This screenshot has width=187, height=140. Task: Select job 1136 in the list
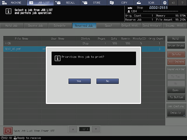84,43
